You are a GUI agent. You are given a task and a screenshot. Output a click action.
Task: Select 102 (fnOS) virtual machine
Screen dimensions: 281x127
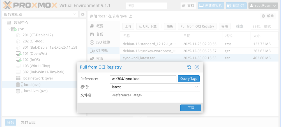[33, 60]
